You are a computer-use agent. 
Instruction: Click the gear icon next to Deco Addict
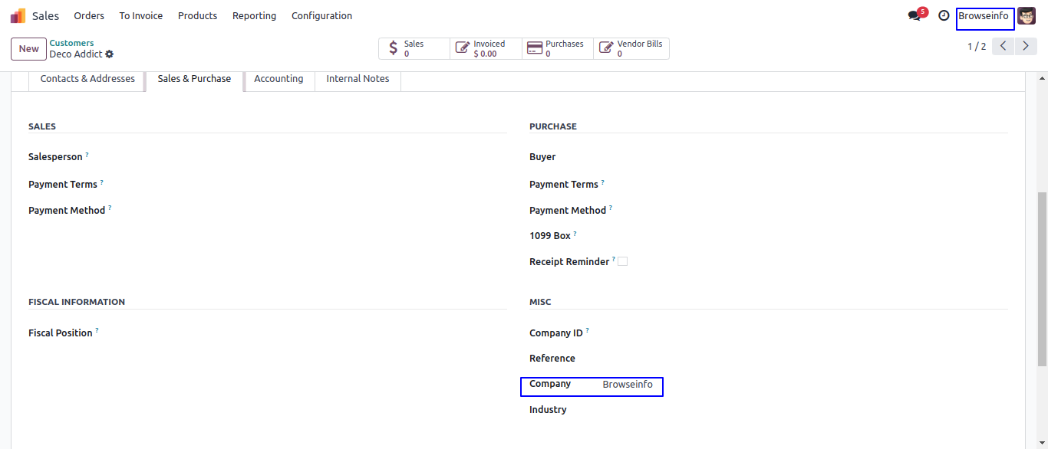[110, 54]
